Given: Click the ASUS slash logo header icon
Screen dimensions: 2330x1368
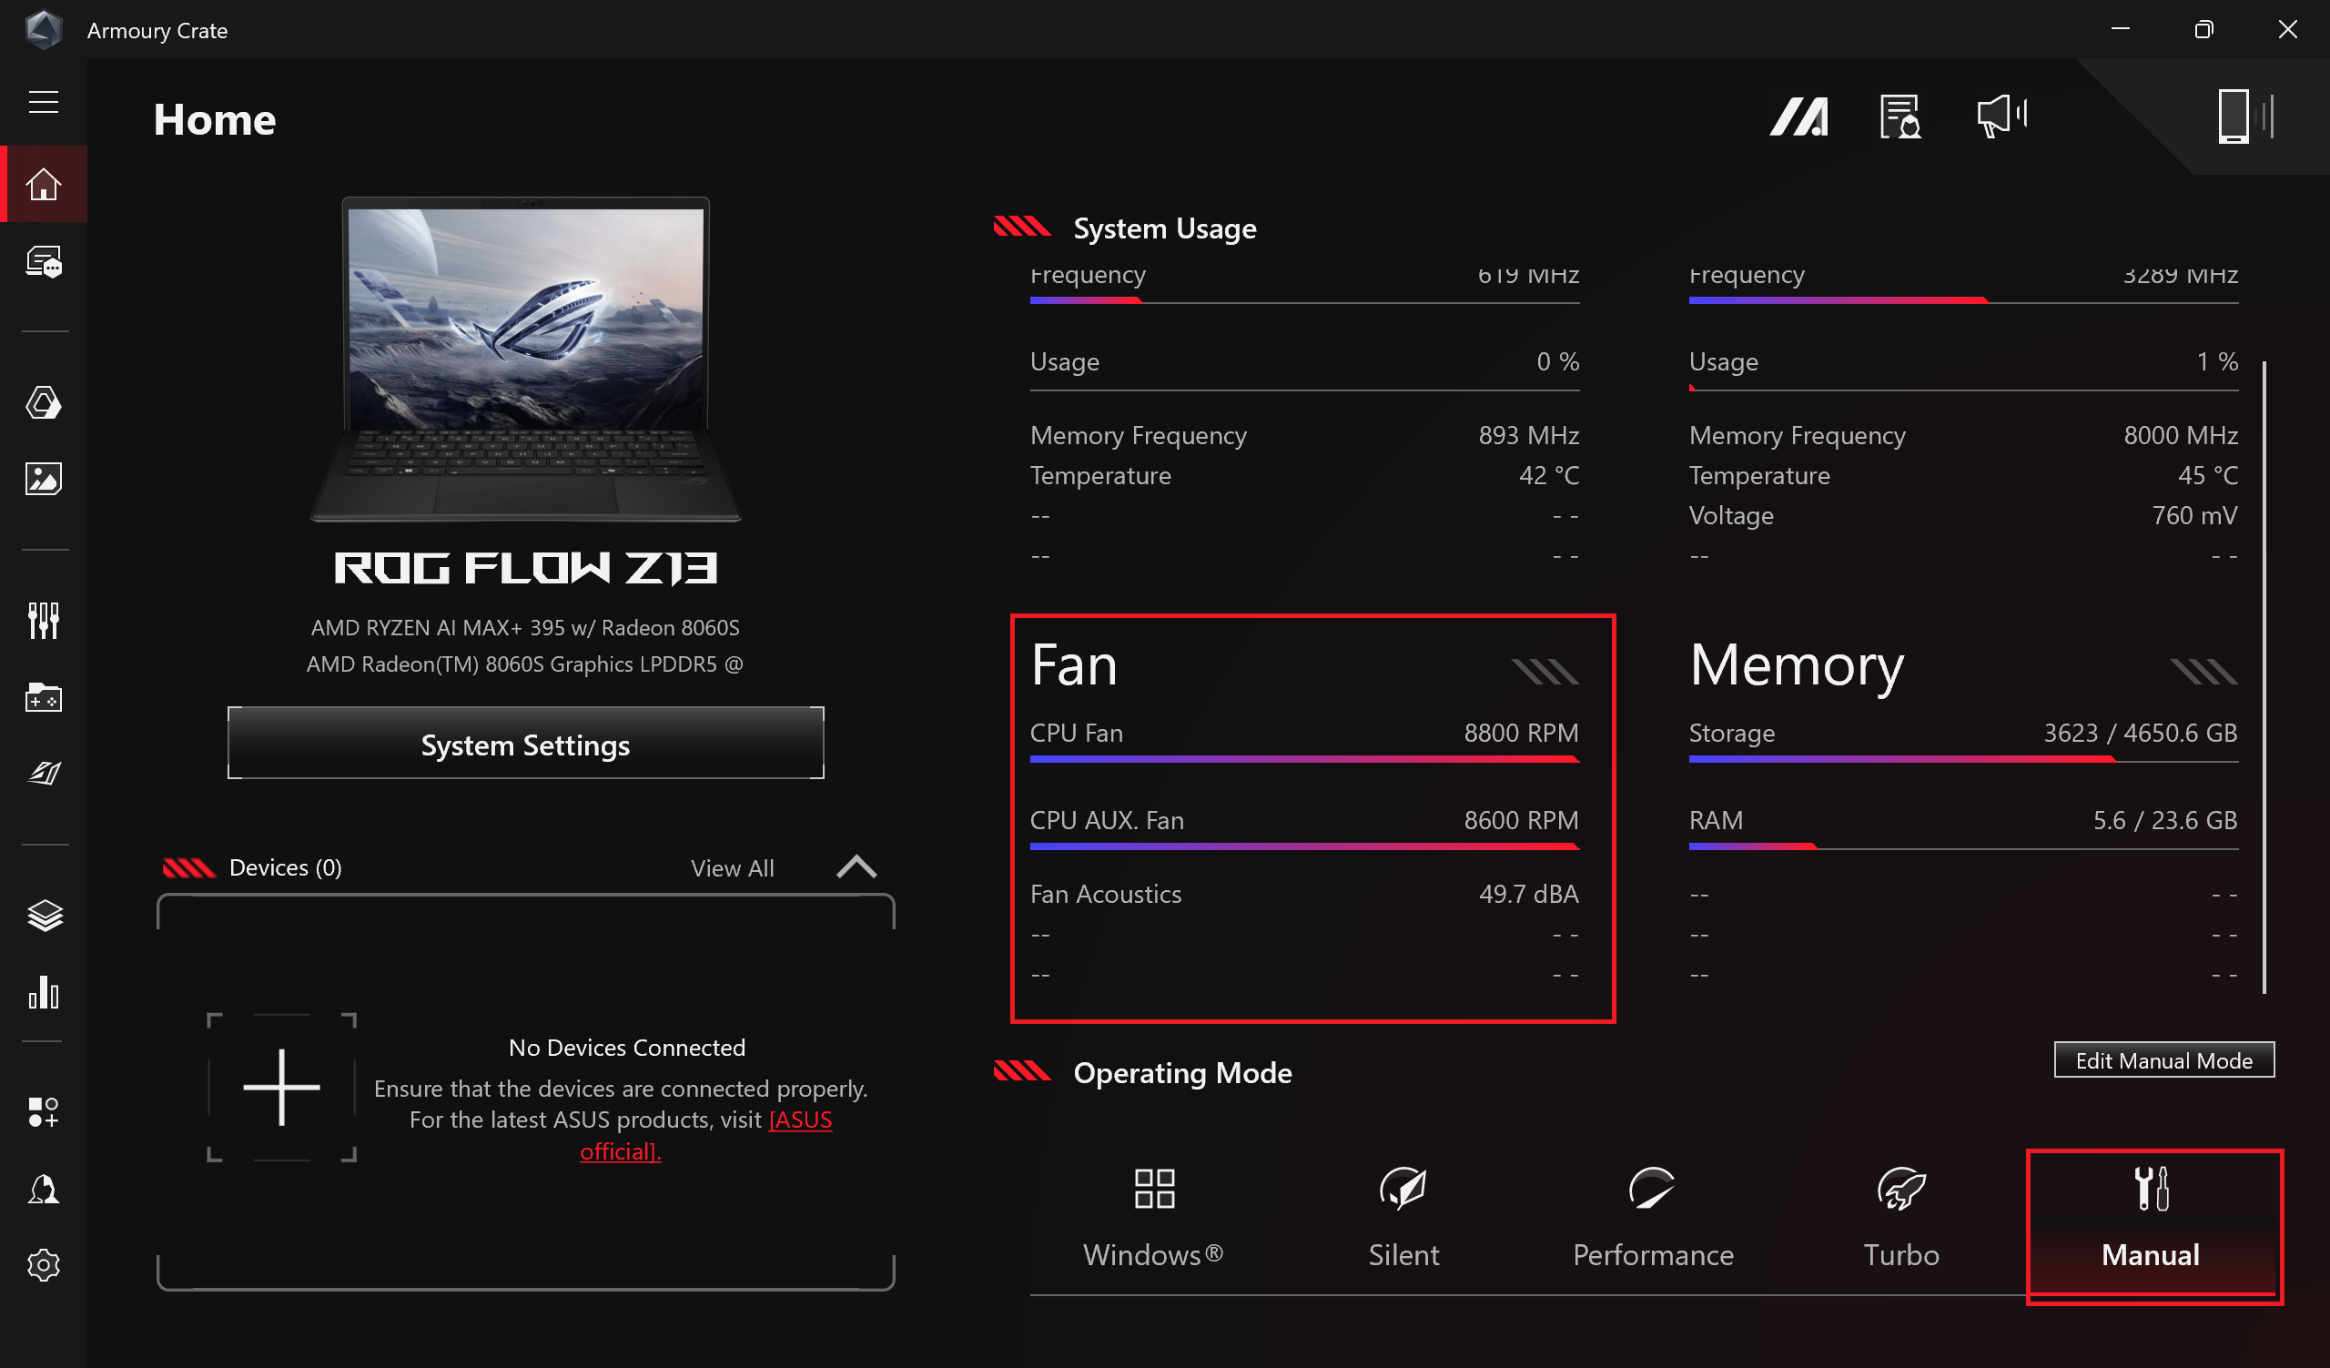Looking at the screenshot, I should [x=1798, y=117].
